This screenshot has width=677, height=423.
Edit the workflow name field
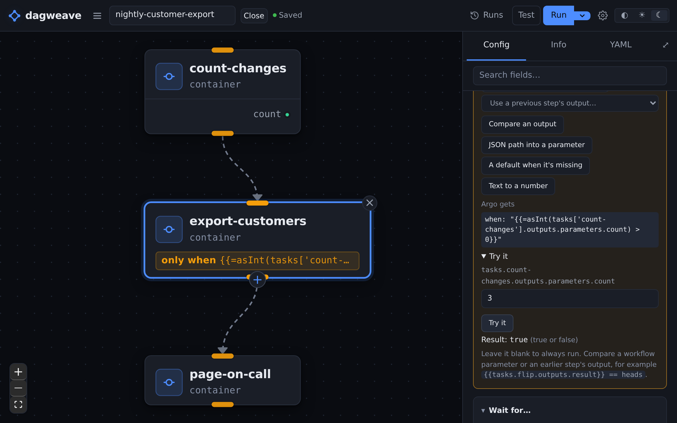172,15
